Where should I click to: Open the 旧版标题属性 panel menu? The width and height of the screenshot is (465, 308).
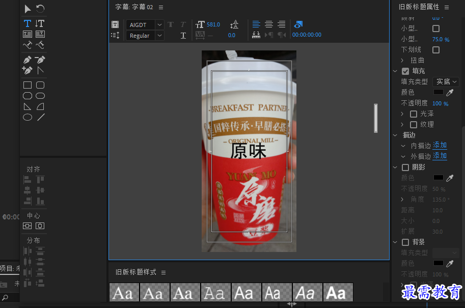click(x=447, y=8)
